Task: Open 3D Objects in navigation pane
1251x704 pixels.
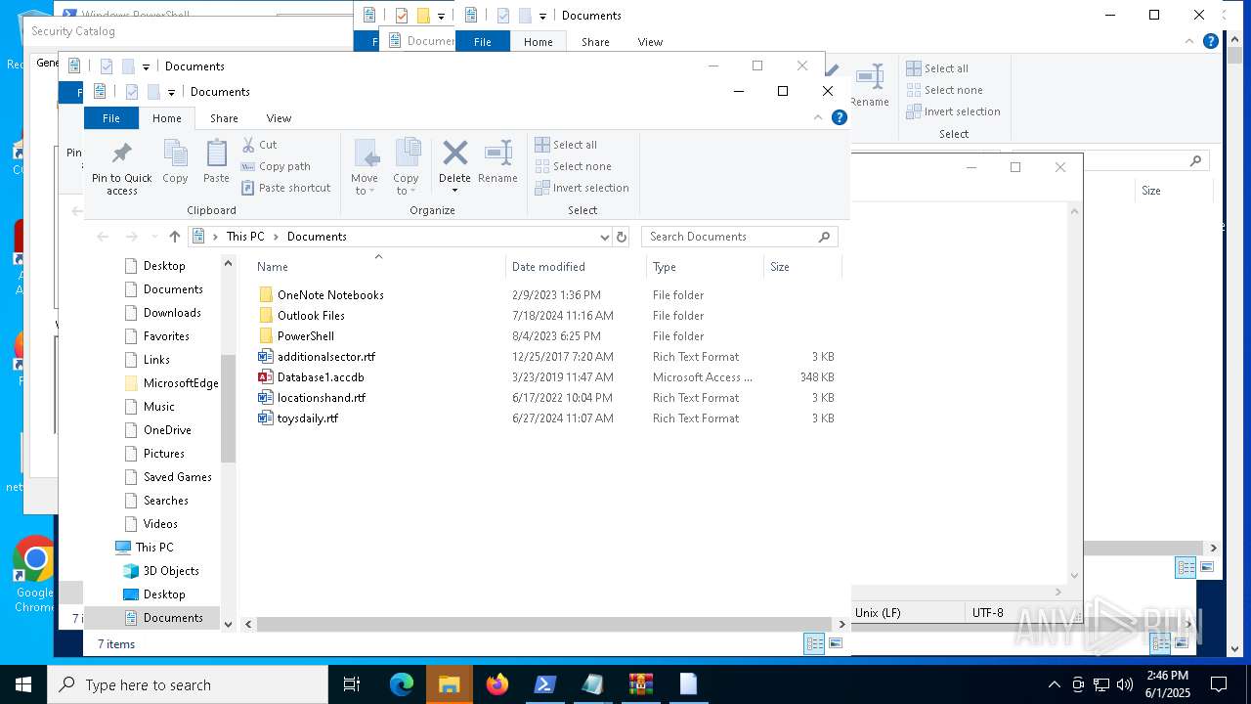Action: (171, 571)
